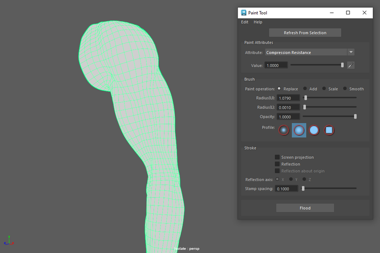Select the solid circle brush profile
The image size is (380, 253).
[x=314, y=131]
